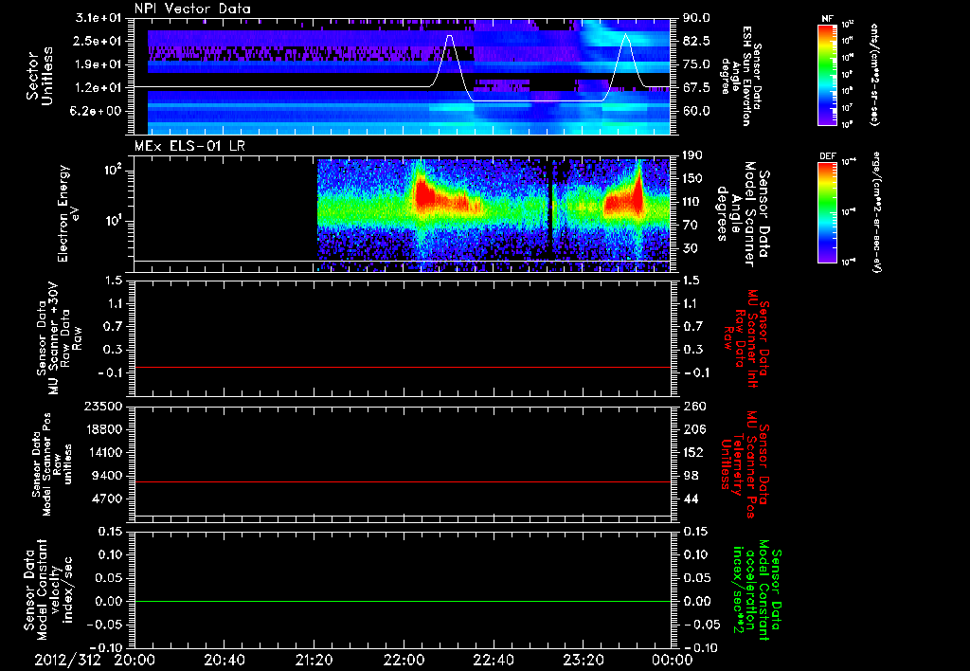Click the red "MU Scanner Pos Telemetry Unitless" label
Screen dimensions: 970x671
[x=746, y=464]
